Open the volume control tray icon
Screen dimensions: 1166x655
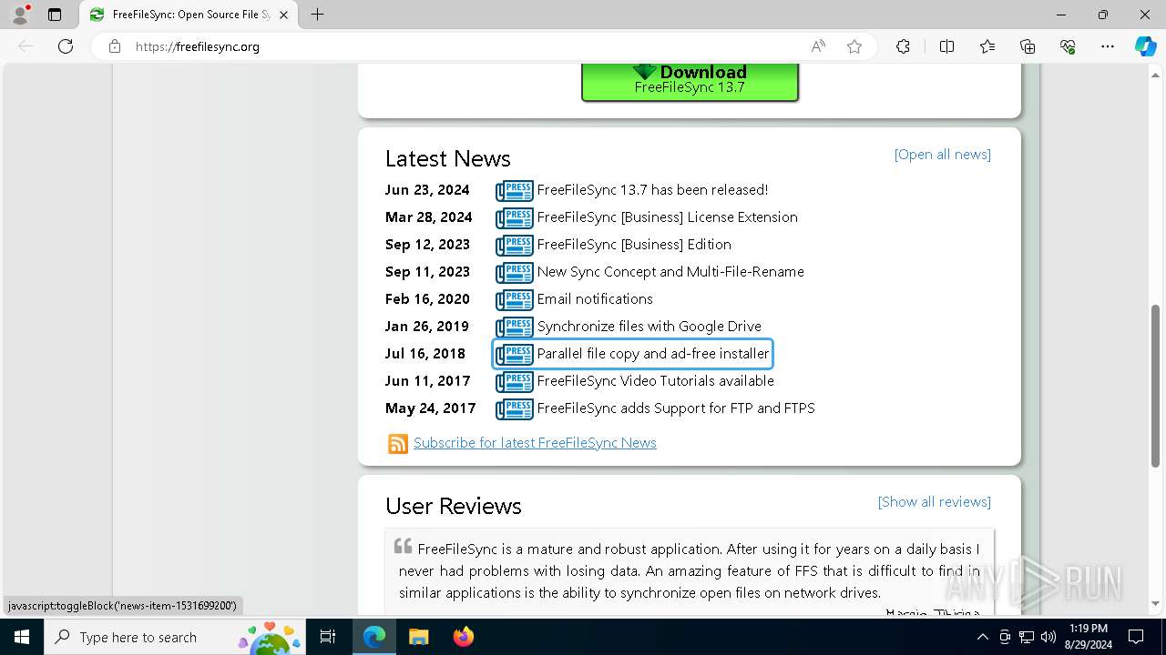tap(1048, 637)
